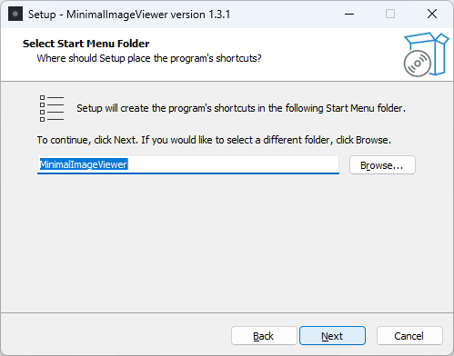The image size is (454, 356).
Task: Click the empty area of the folder field
Action: (x=234, y=164)
